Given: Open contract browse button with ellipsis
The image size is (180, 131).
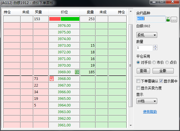Looking at the screenshot, I should (174, 19).
